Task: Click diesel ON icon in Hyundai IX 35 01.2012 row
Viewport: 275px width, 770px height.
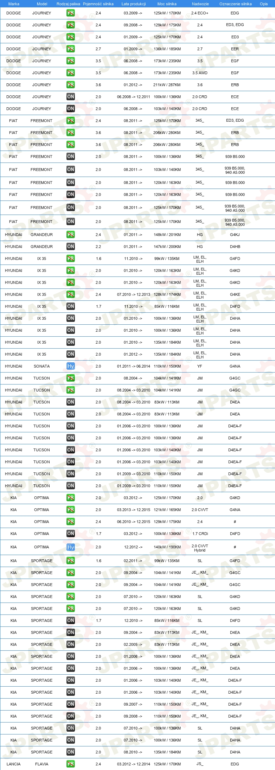Action: (x=71, y=354)
